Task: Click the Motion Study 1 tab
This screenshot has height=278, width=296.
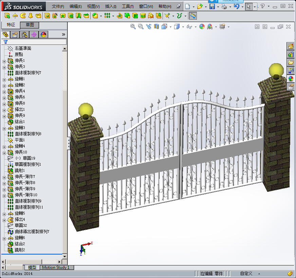Action: click(56, 267)
